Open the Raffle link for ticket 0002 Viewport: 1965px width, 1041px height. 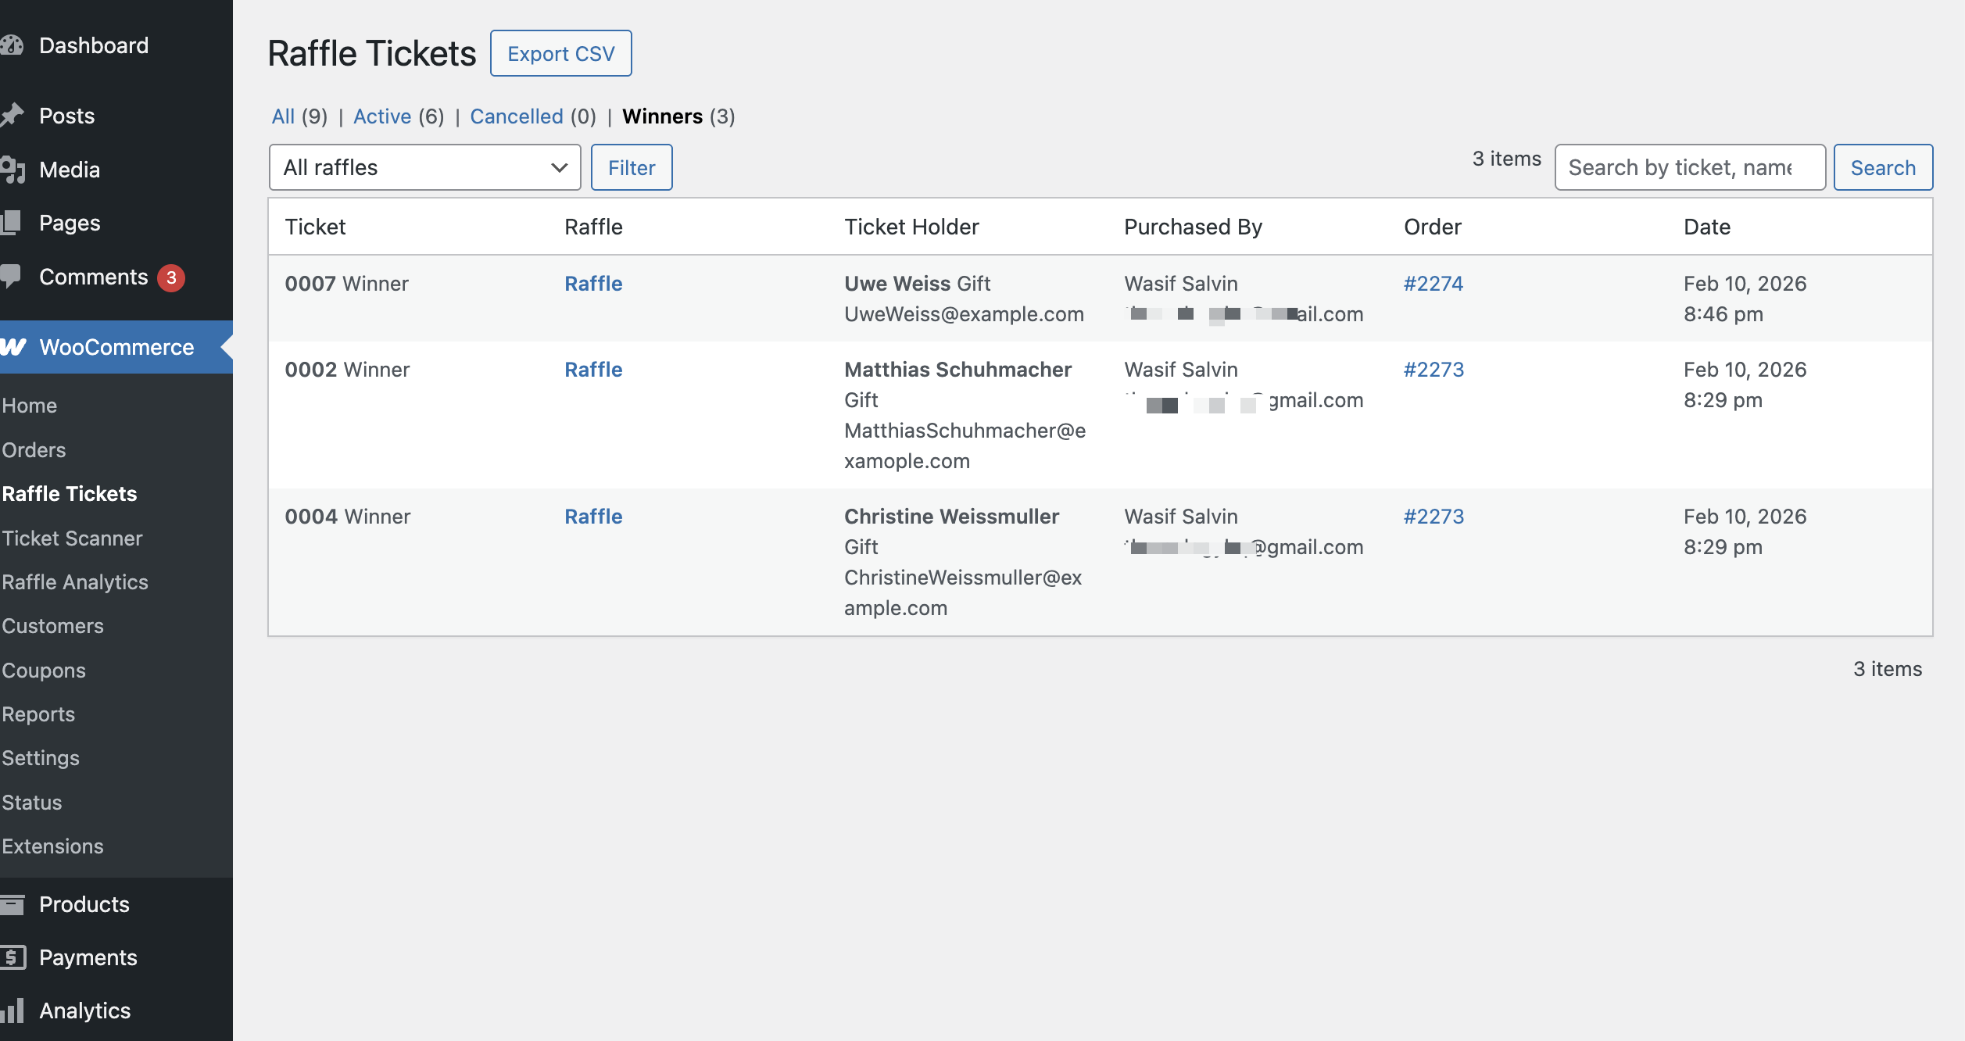pos(593,369)
